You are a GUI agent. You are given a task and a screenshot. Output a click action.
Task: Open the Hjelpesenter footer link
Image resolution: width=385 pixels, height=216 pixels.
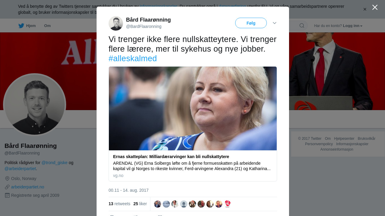344,139
